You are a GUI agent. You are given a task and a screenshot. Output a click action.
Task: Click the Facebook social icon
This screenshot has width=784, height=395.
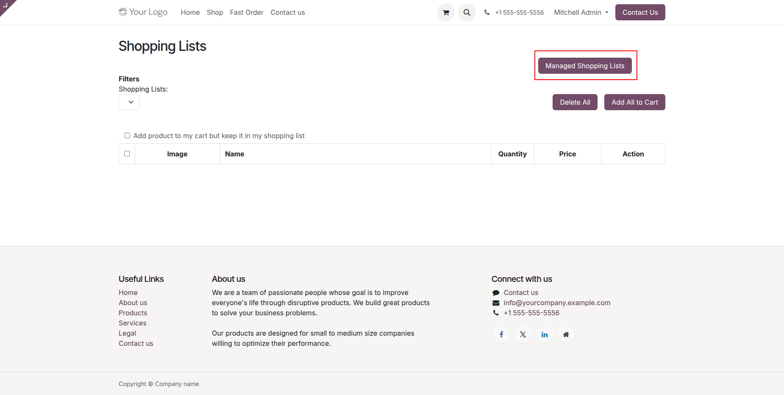click(501, 334)
